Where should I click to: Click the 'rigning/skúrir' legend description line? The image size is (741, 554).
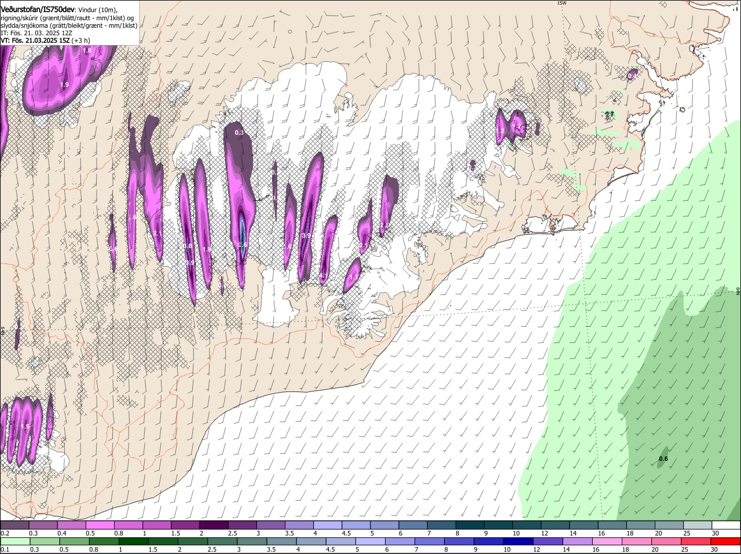[x=67, y=18]
